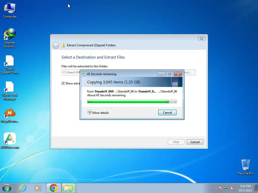Click source folder Standoff_069 text
258x193 pixels.
pos(104,91)
